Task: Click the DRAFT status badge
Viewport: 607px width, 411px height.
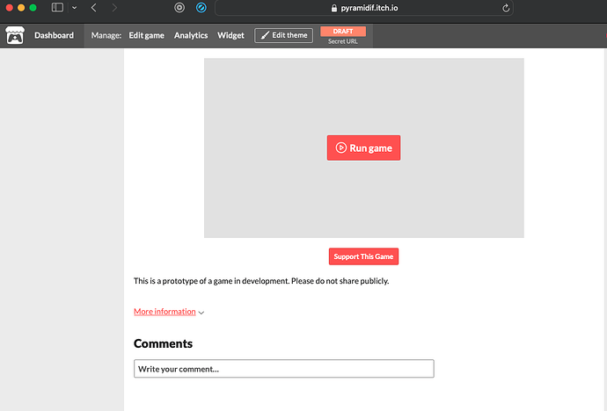Action: [342, 31]
